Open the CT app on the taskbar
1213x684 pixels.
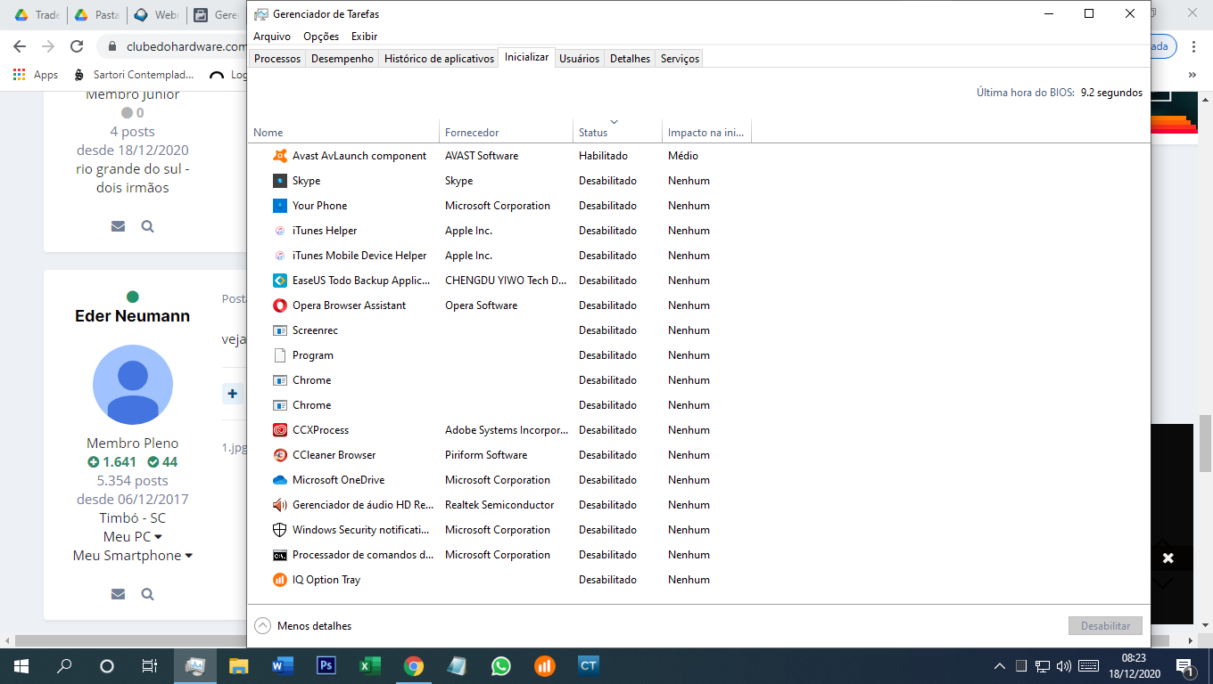coord(588,665)
